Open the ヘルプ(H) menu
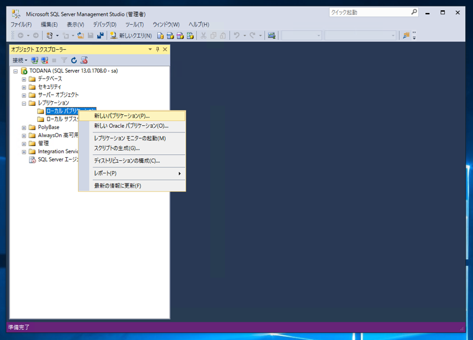 point(199,24)
